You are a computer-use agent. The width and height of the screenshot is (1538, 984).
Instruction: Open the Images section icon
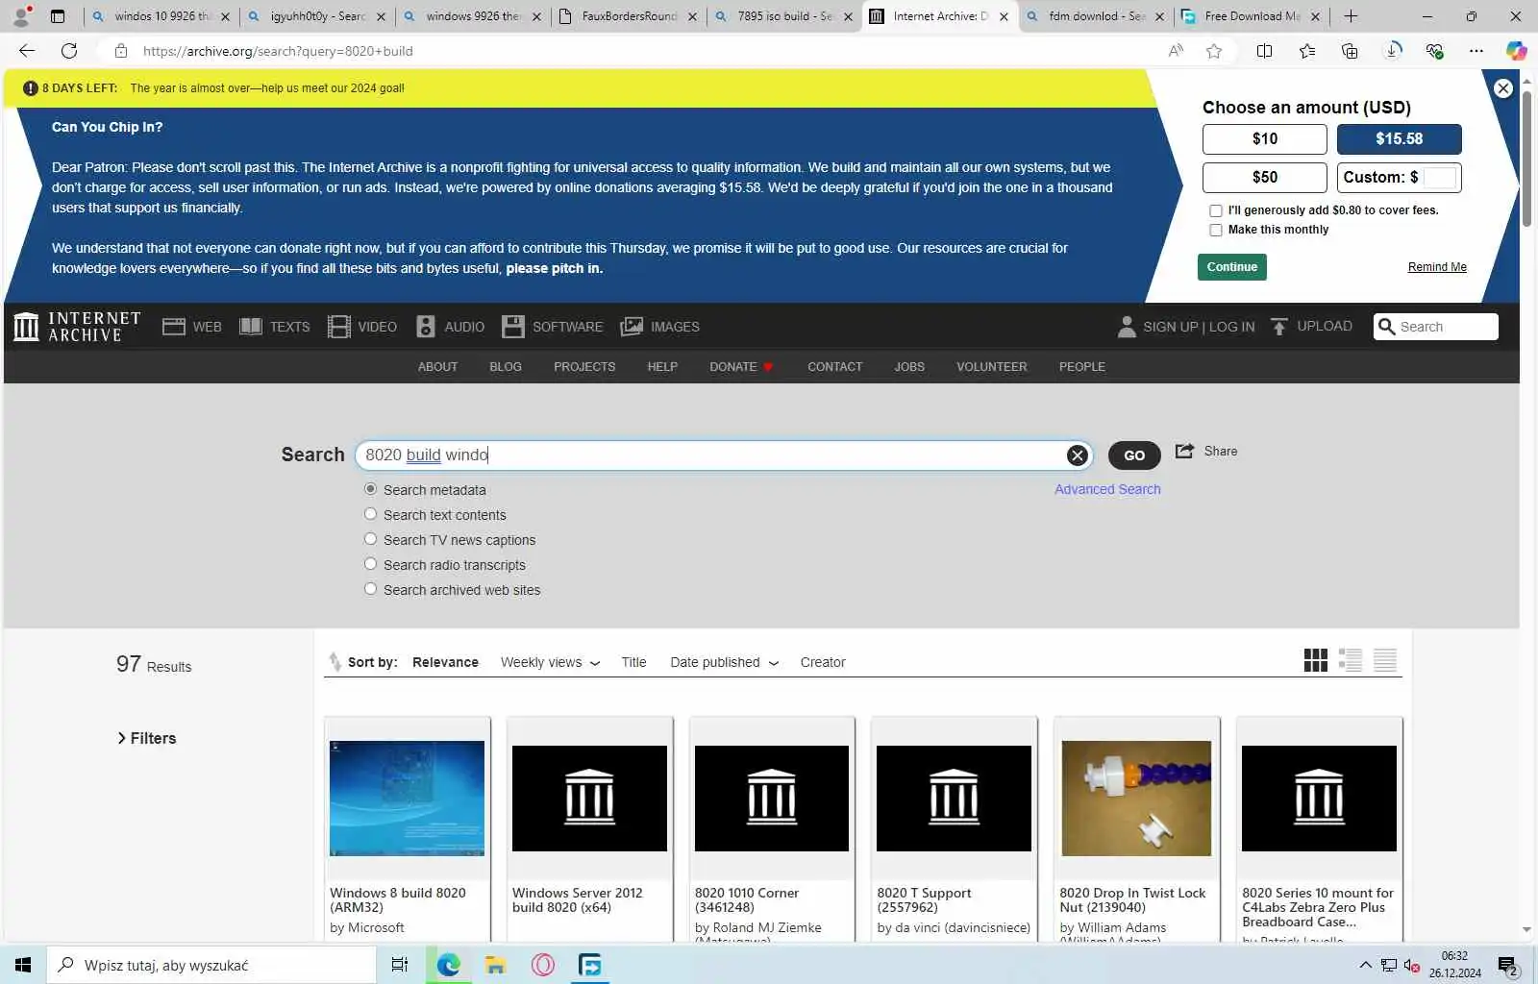(x=632, y=327)
